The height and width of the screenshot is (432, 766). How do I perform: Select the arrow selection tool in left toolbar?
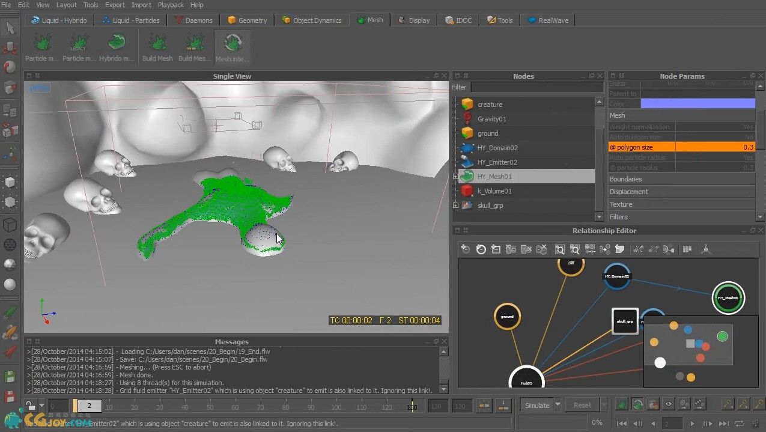pyautogui.click(x=10, y=28)
